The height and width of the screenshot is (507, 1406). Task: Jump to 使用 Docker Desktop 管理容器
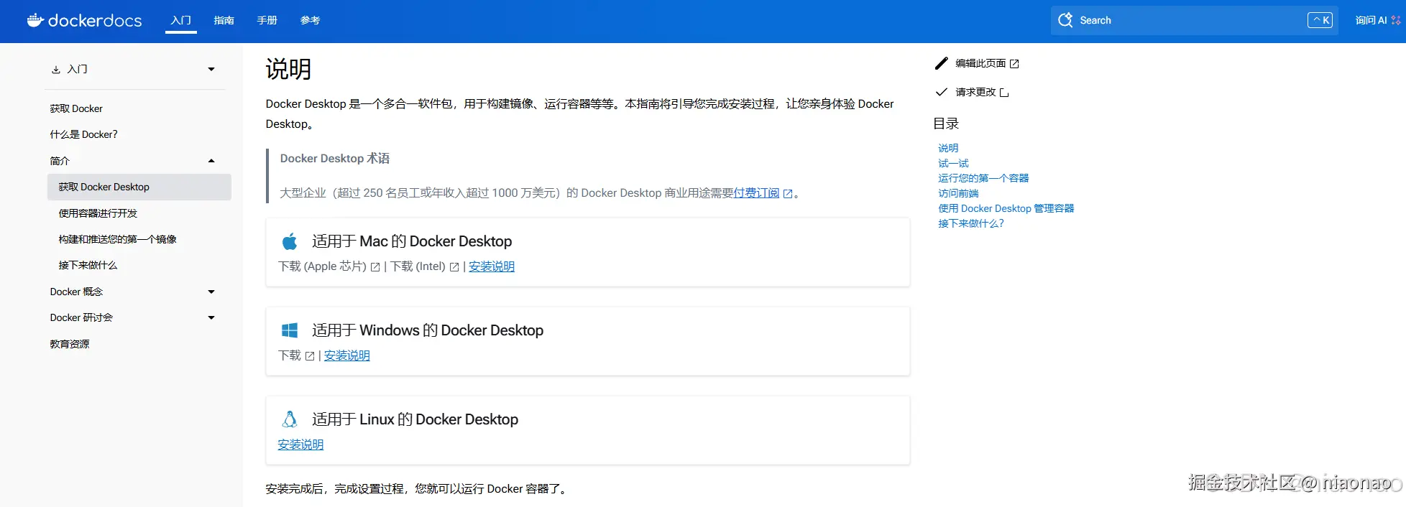click(x=1006, y=208)
